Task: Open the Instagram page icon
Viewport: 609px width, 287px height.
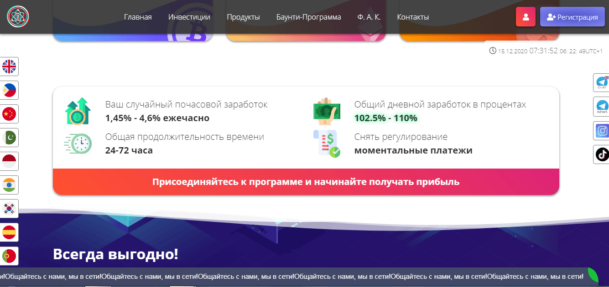Action: (602, 131)
